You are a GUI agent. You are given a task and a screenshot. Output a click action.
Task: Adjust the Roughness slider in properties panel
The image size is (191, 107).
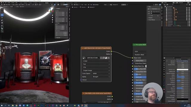182,81
